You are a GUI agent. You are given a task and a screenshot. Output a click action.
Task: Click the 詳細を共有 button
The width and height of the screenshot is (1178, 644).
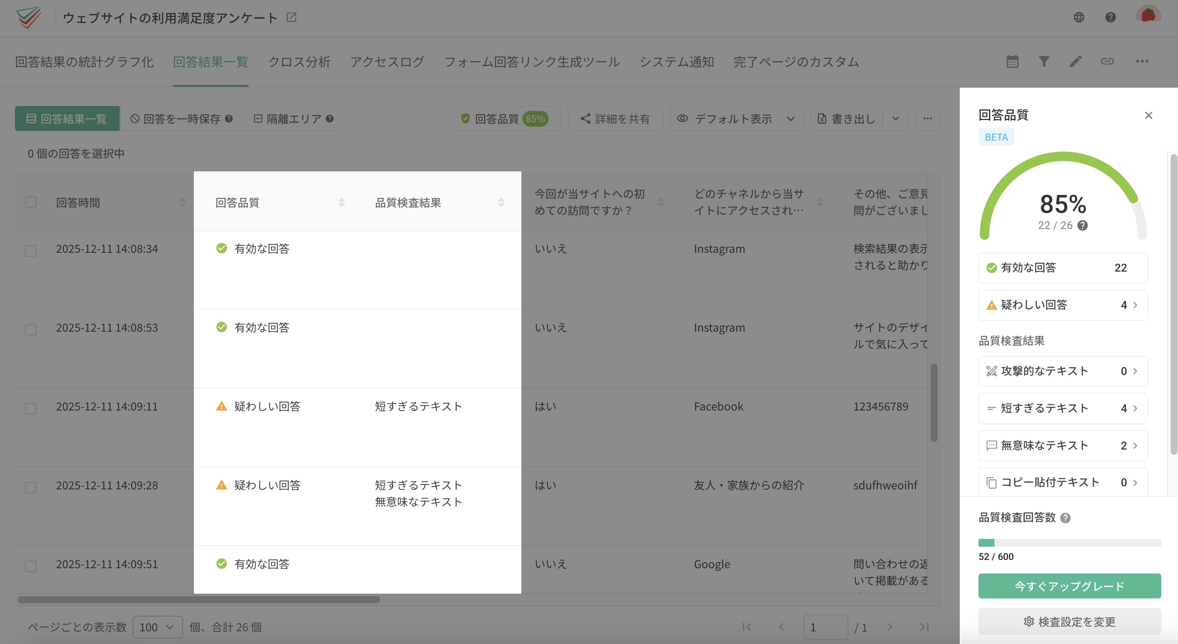615,119
